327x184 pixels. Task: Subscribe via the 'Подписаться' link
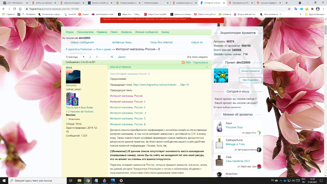200,63
